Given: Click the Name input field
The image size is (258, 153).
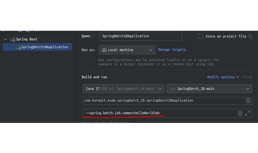Looking at the screenshot, I should pos(141,36).
